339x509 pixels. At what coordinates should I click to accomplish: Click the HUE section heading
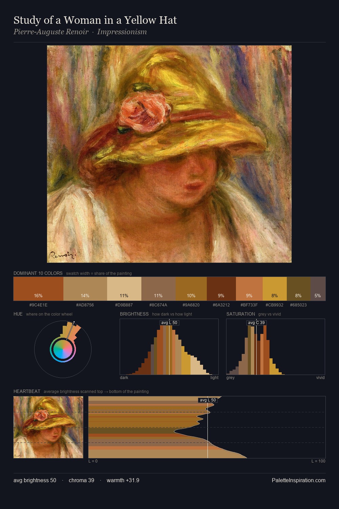click(18, 314)
